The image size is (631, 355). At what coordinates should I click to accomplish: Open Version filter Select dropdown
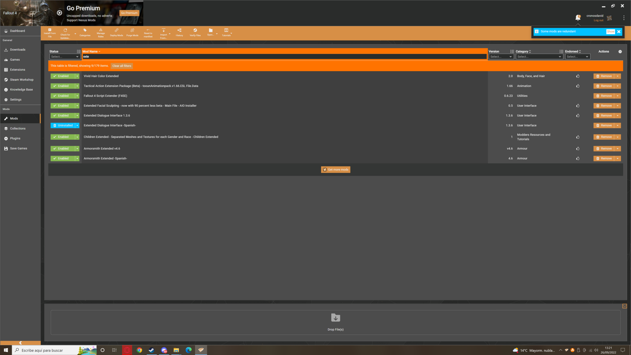coord(501,57)
